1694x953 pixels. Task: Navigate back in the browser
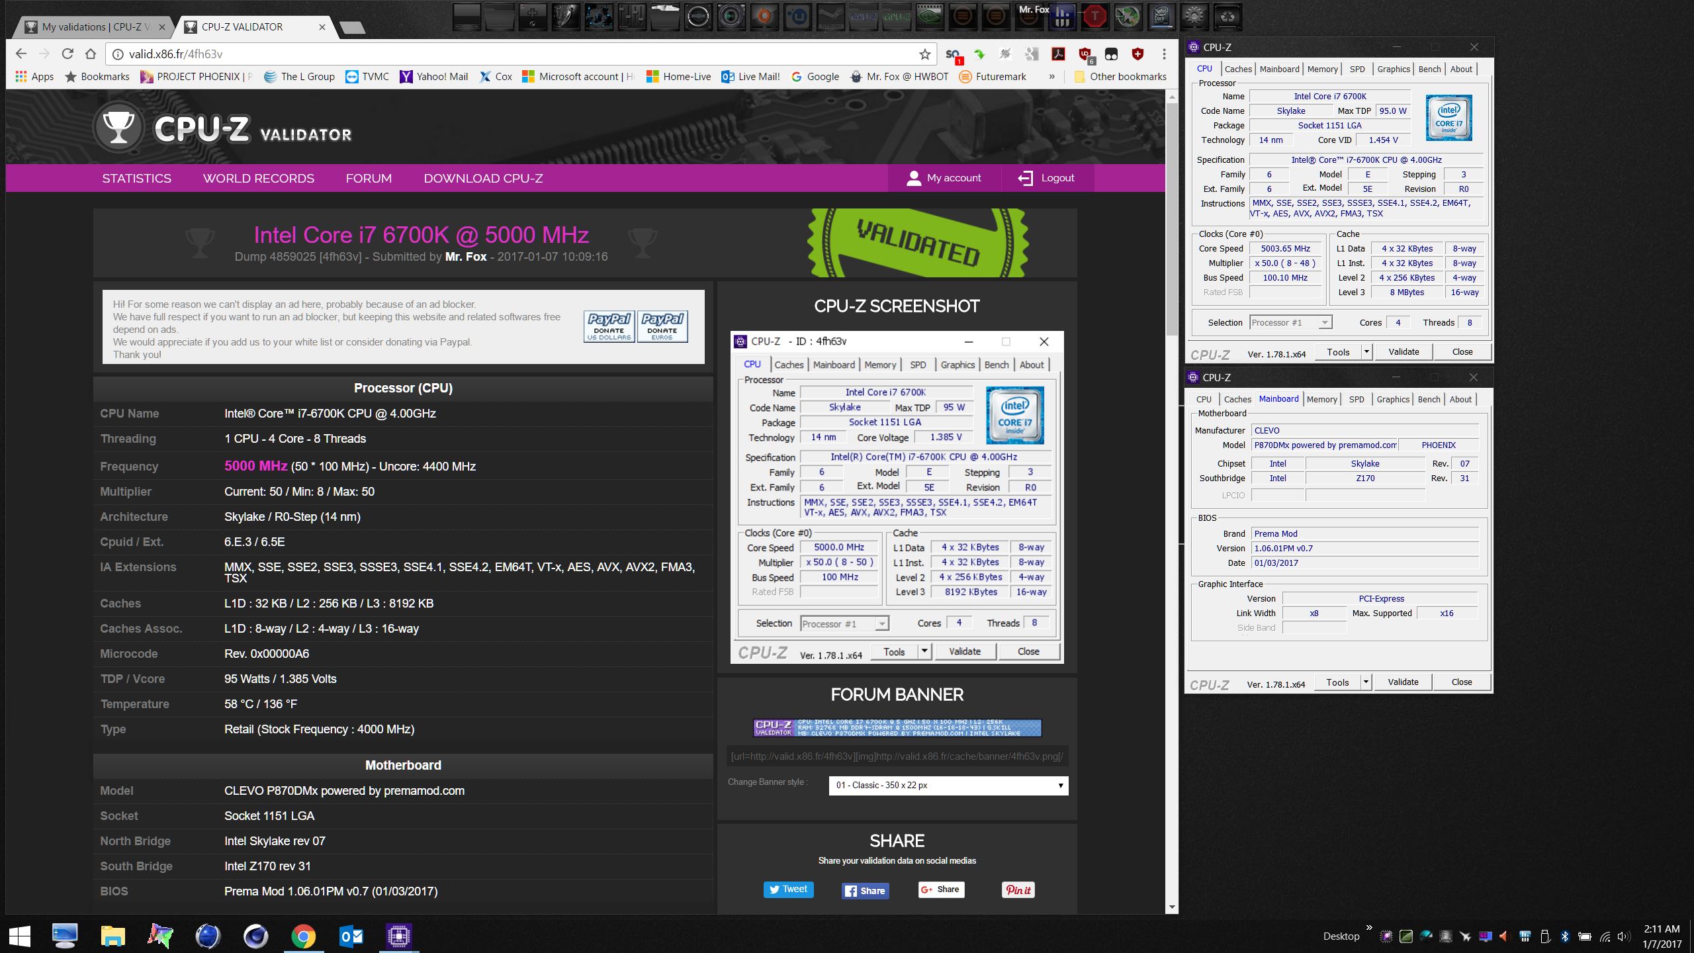coord(21,54)
